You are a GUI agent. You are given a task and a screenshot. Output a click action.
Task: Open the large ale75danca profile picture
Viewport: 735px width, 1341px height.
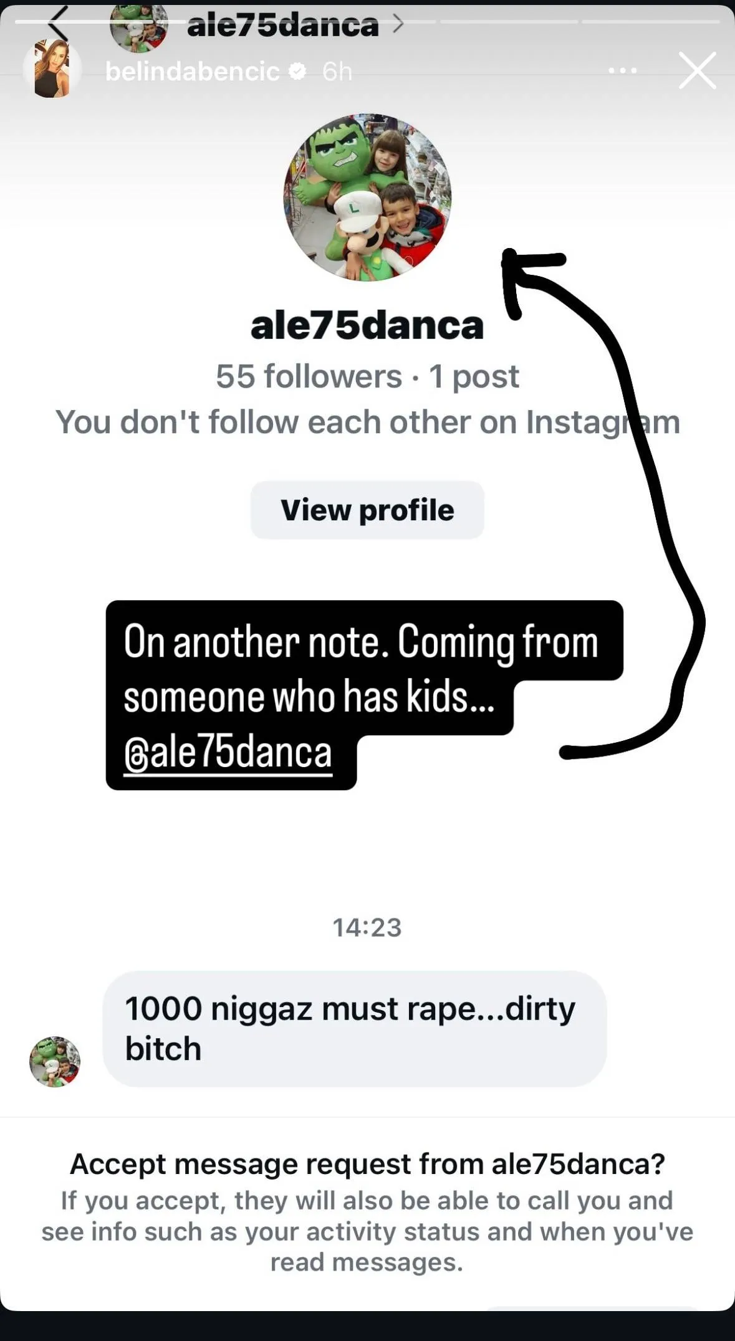(x=367, y=198)
